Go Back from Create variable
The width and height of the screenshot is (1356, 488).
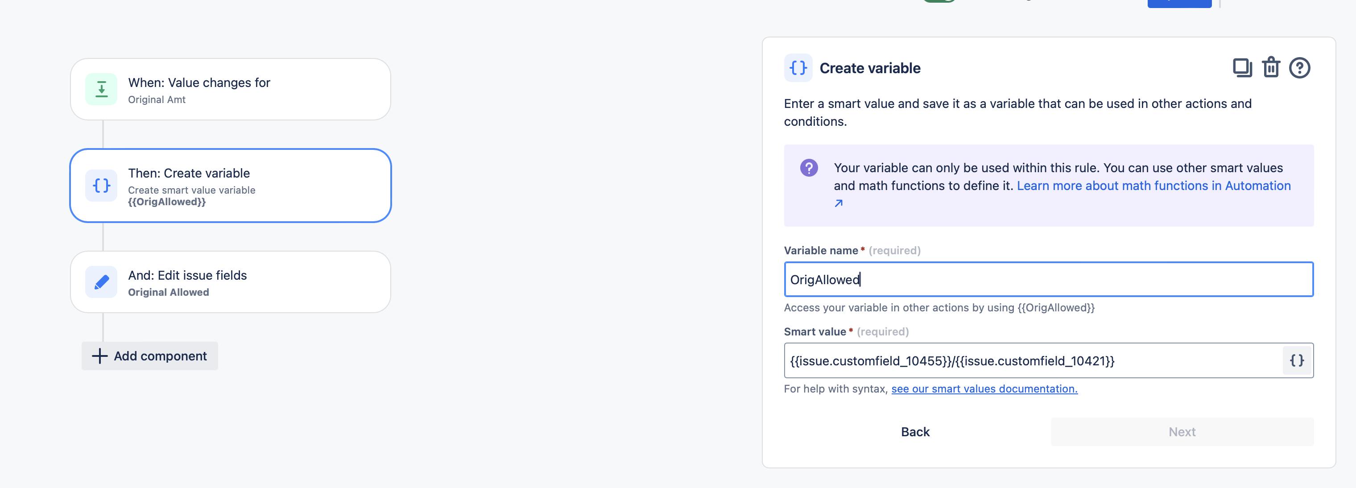[915, 432]
